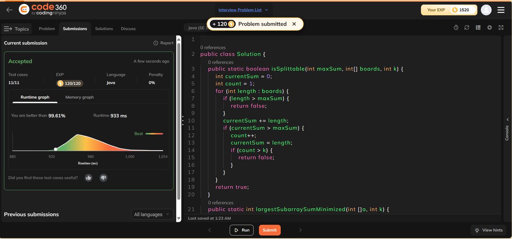Open the user profile avatar
The image size is (512, 239).
(x=486, y=10)
